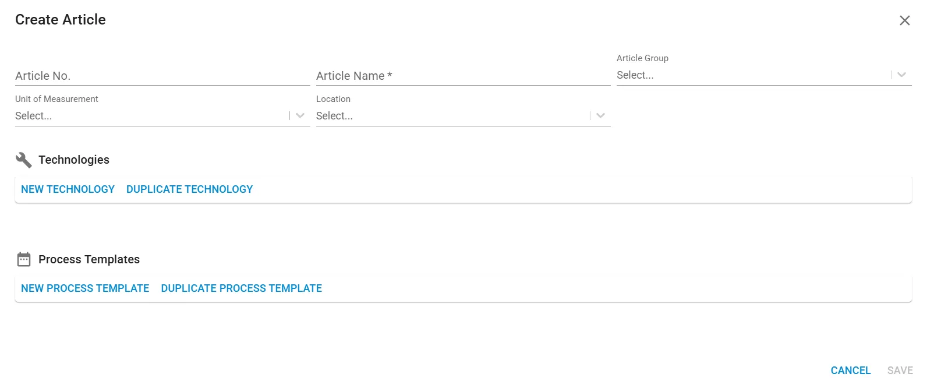This screenshot has height=388, width=927.
Task: Add a technology via NEW TECHNOLOGY
Action: click(x=68, y=189)
